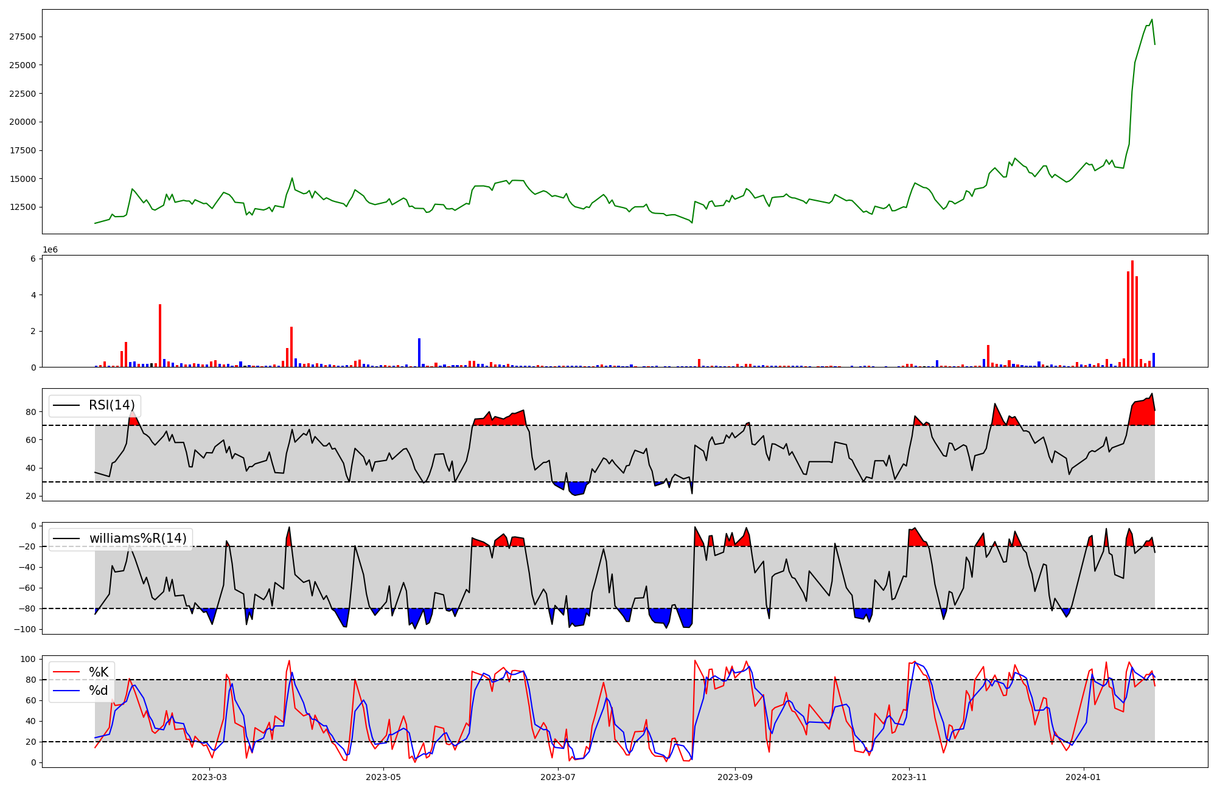Click the 2023-05 x-axis date label
The image size is (1217, 791).
(383, 777)
